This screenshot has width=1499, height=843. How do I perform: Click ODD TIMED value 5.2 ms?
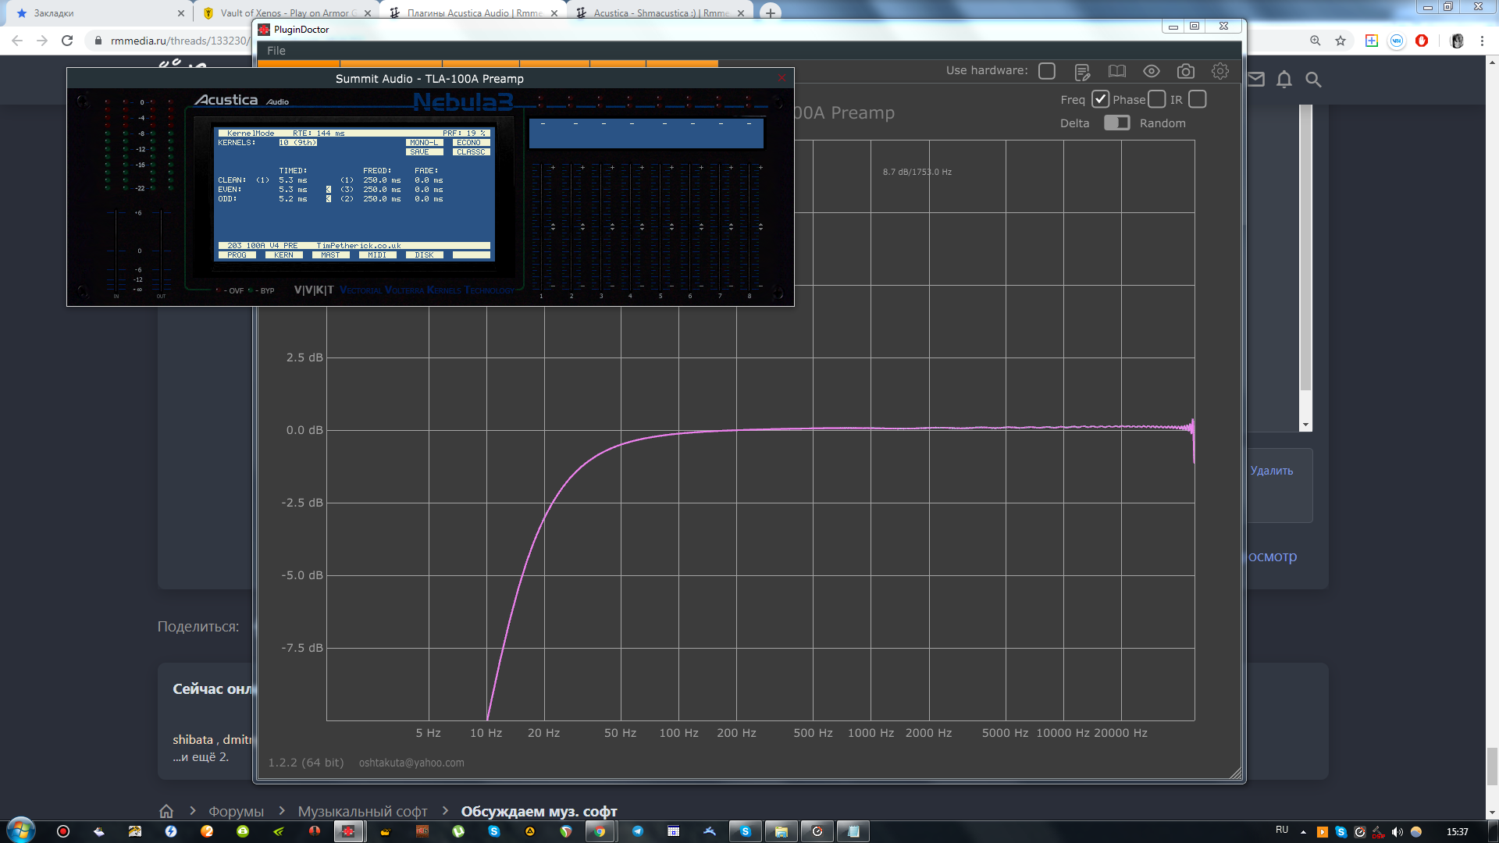(x=293, y=199)
